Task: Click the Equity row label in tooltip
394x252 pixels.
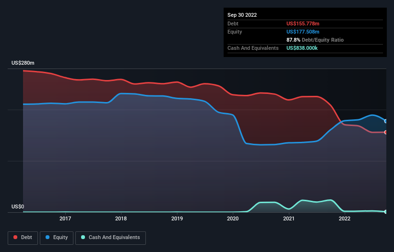Action: 235,32
